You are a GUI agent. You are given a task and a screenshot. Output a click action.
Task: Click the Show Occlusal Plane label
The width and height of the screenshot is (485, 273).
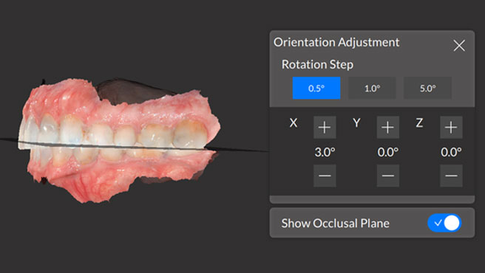tap(336, 224)
